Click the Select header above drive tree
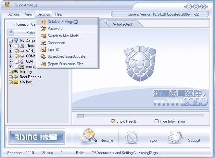 22,33
